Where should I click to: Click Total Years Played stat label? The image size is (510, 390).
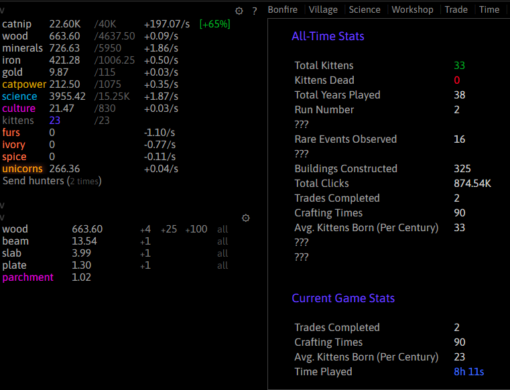click(x=337, y=95)
